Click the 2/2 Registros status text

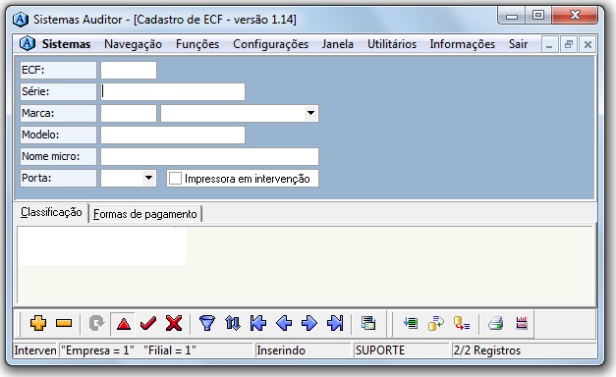487,350
